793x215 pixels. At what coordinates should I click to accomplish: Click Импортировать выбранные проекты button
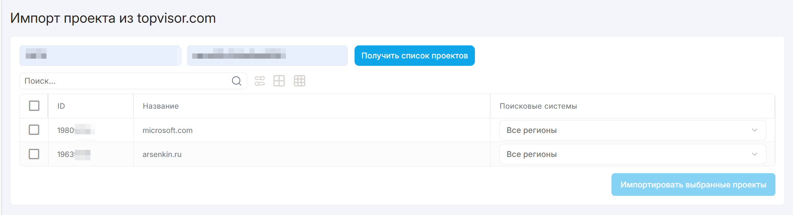693,185
